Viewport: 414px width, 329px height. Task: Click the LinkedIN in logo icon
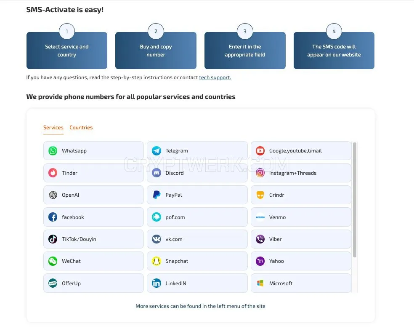(x=157, y=283)
